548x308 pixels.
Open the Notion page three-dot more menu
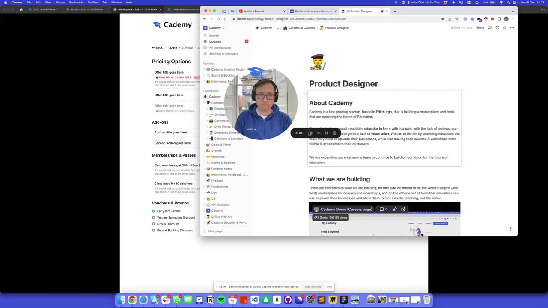(512, 27)
